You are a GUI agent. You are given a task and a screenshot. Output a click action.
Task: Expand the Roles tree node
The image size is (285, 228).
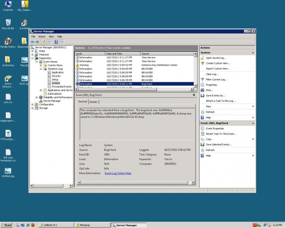(32, 51)
